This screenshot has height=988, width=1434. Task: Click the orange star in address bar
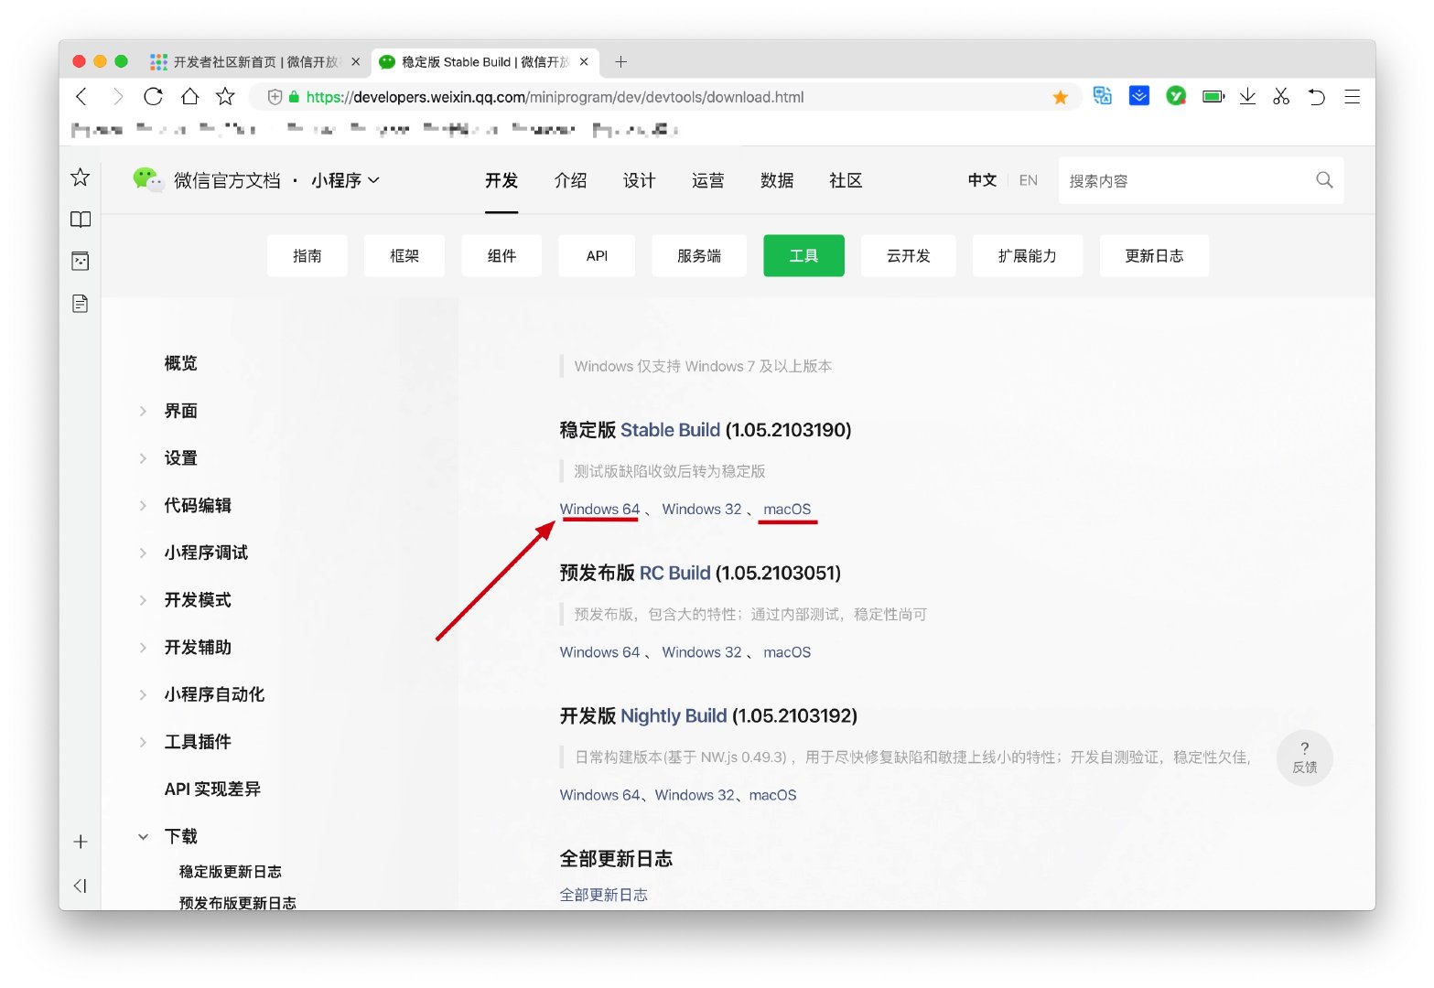click(x=1060, y=97)
